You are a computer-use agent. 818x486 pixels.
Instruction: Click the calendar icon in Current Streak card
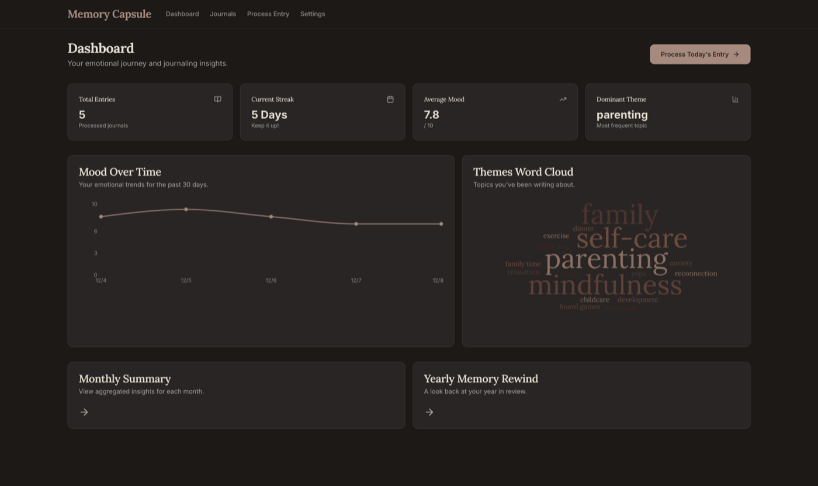click(x=390, y=99)
